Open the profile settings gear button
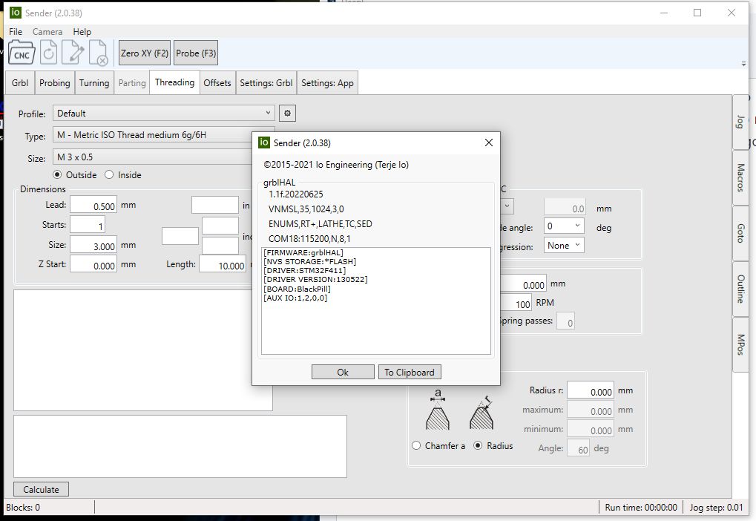The width and height of the screenshot is (756, 521). [287, 114]
